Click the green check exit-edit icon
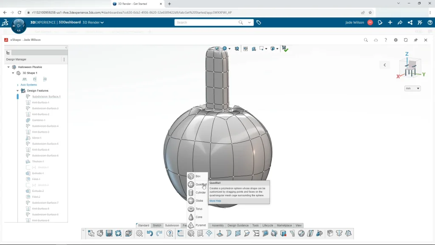435x245 pixels. coord(285,49)
